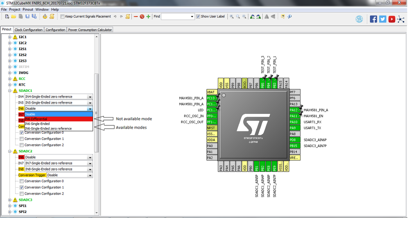Click the PA9 USART1_TX pin

[295, 128]
